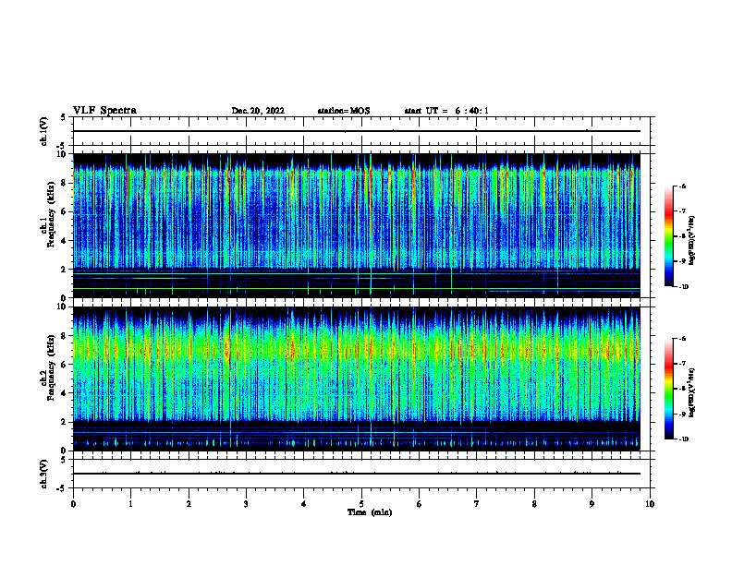Click the log(PSD) label beside ch.1 color bar
This screenshot has width=732, height=565.
(692, 241)
